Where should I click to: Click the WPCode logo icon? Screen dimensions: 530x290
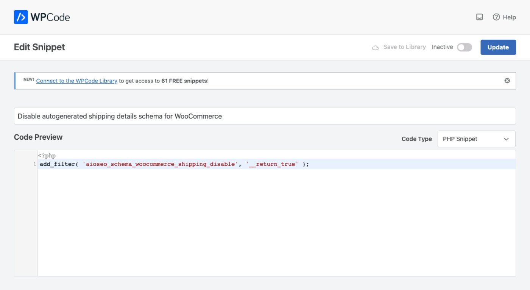[x=21, y=17]
